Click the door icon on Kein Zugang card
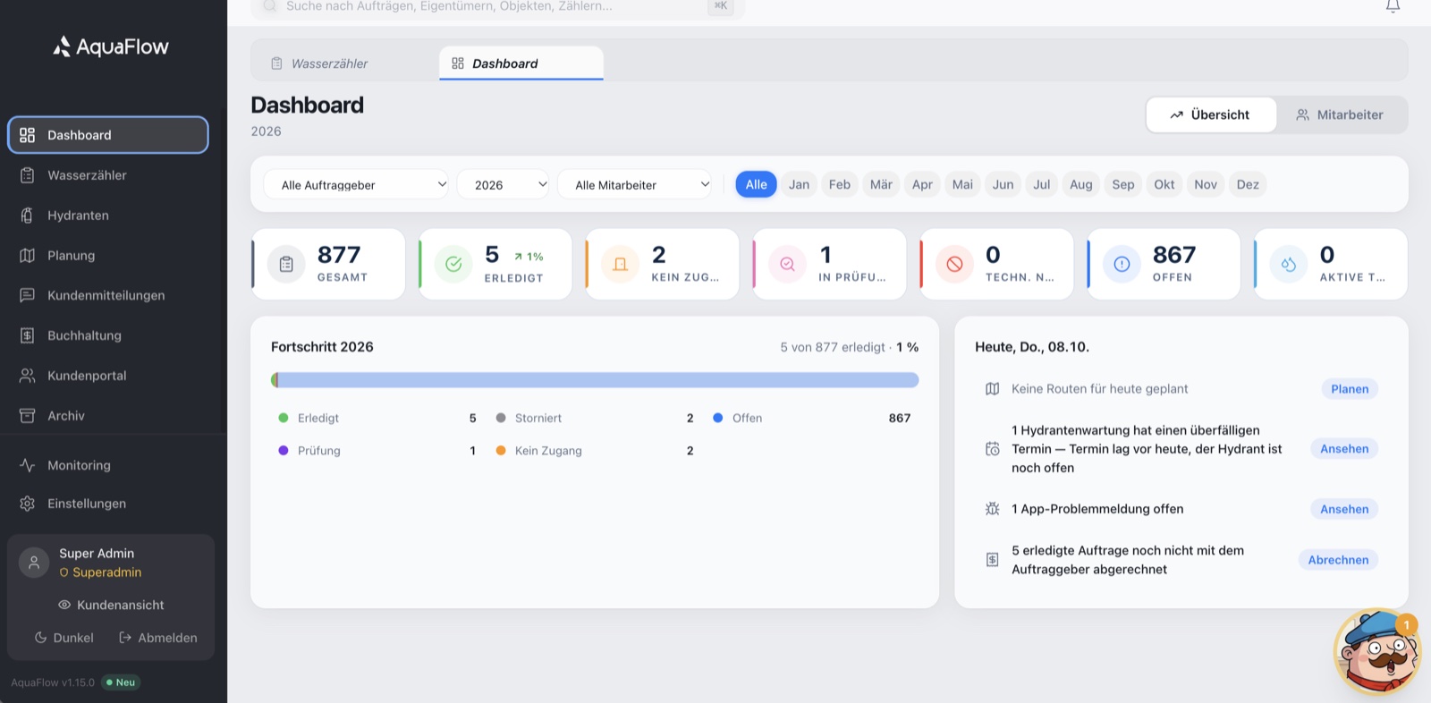This screenshot has height=703, width=1431. (620, 264)
